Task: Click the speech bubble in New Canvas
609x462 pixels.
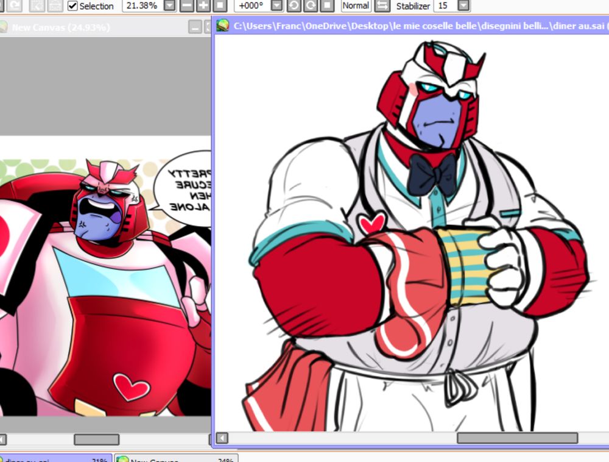Action: coord(184,190)
